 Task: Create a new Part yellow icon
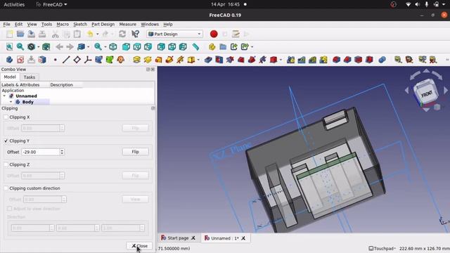click(212, 47)
